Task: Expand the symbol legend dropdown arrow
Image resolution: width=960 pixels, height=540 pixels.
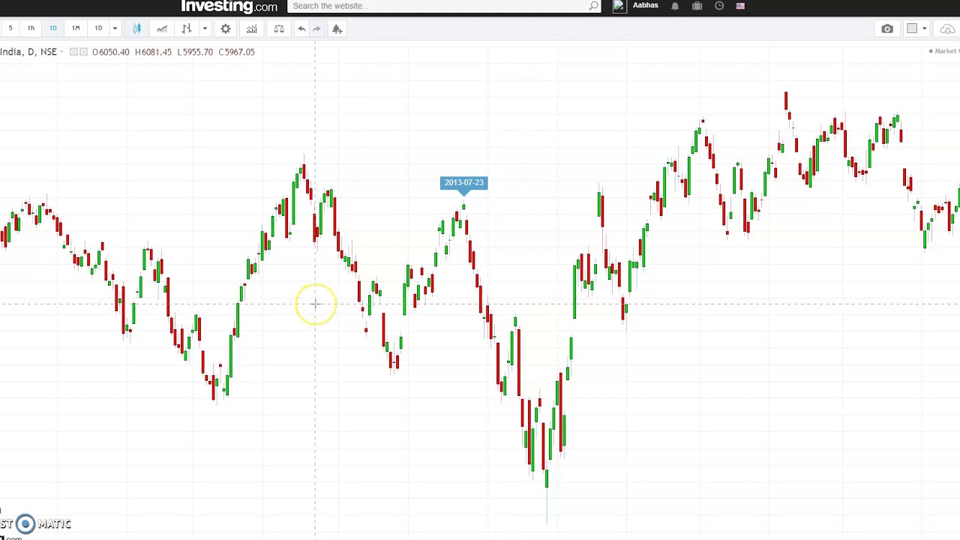Action: coord(61,52)
